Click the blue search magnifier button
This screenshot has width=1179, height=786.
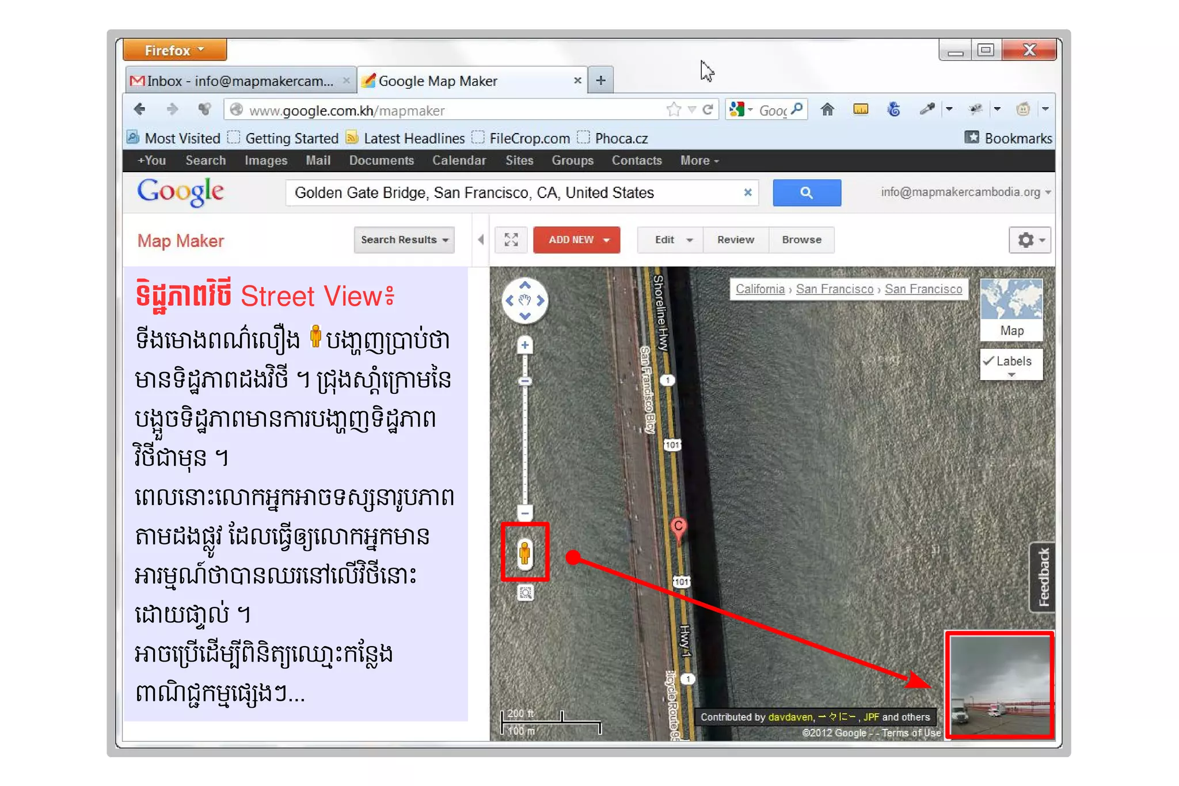(806, 193)
